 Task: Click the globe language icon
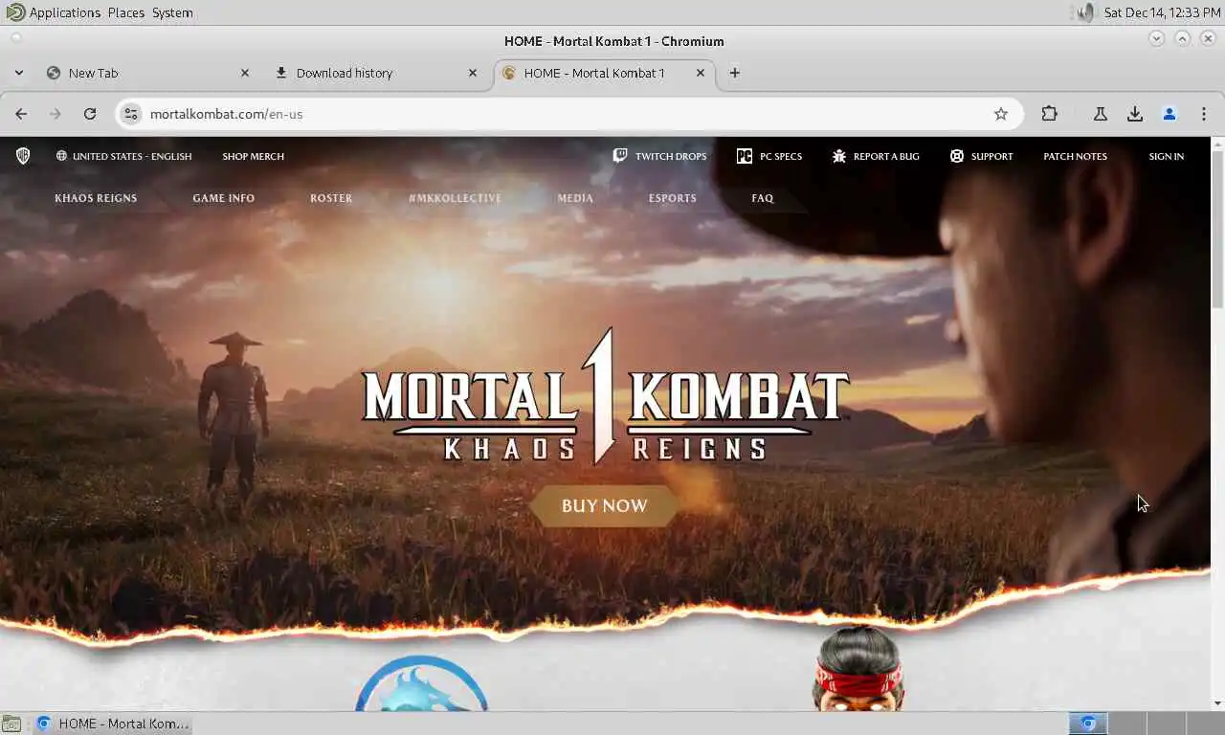(61, 156)
